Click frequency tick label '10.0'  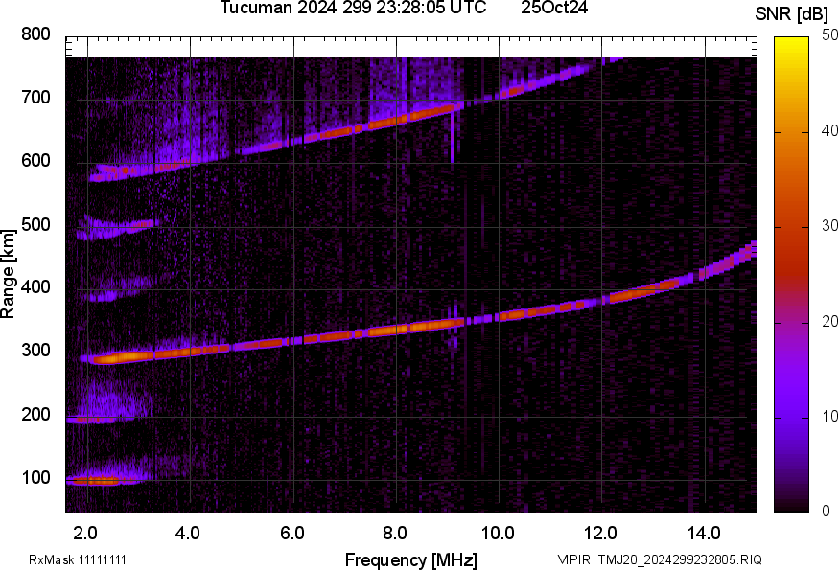pos(498,534)
